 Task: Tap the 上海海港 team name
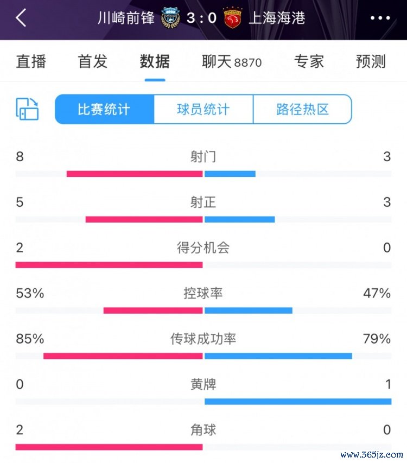(277, 18)
